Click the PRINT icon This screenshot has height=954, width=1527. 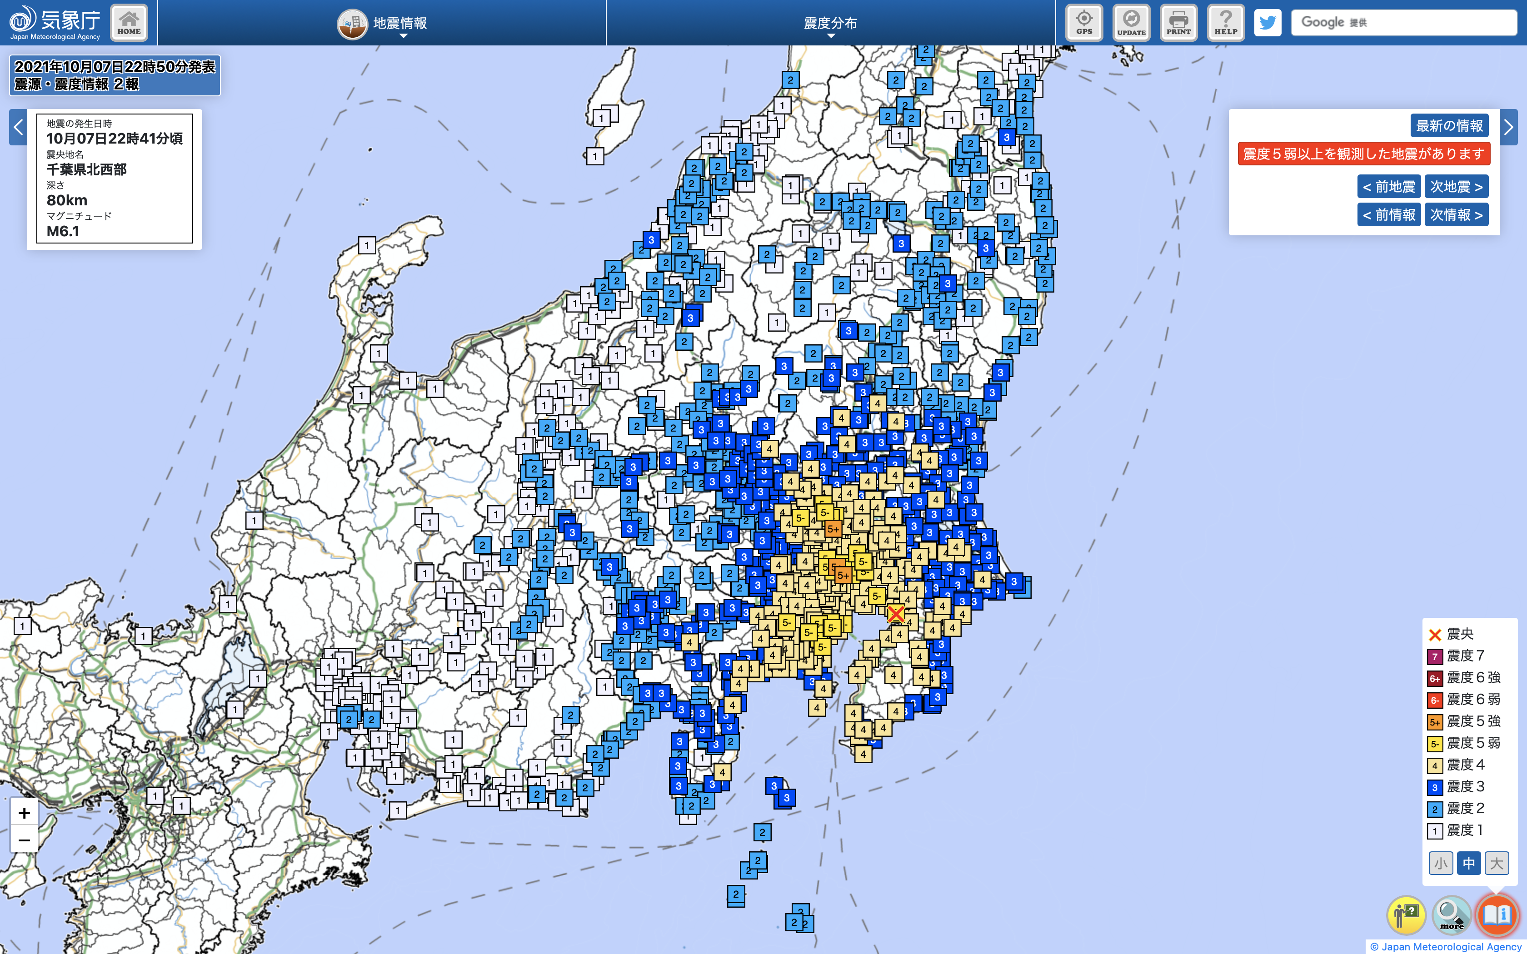point(1178,23)
